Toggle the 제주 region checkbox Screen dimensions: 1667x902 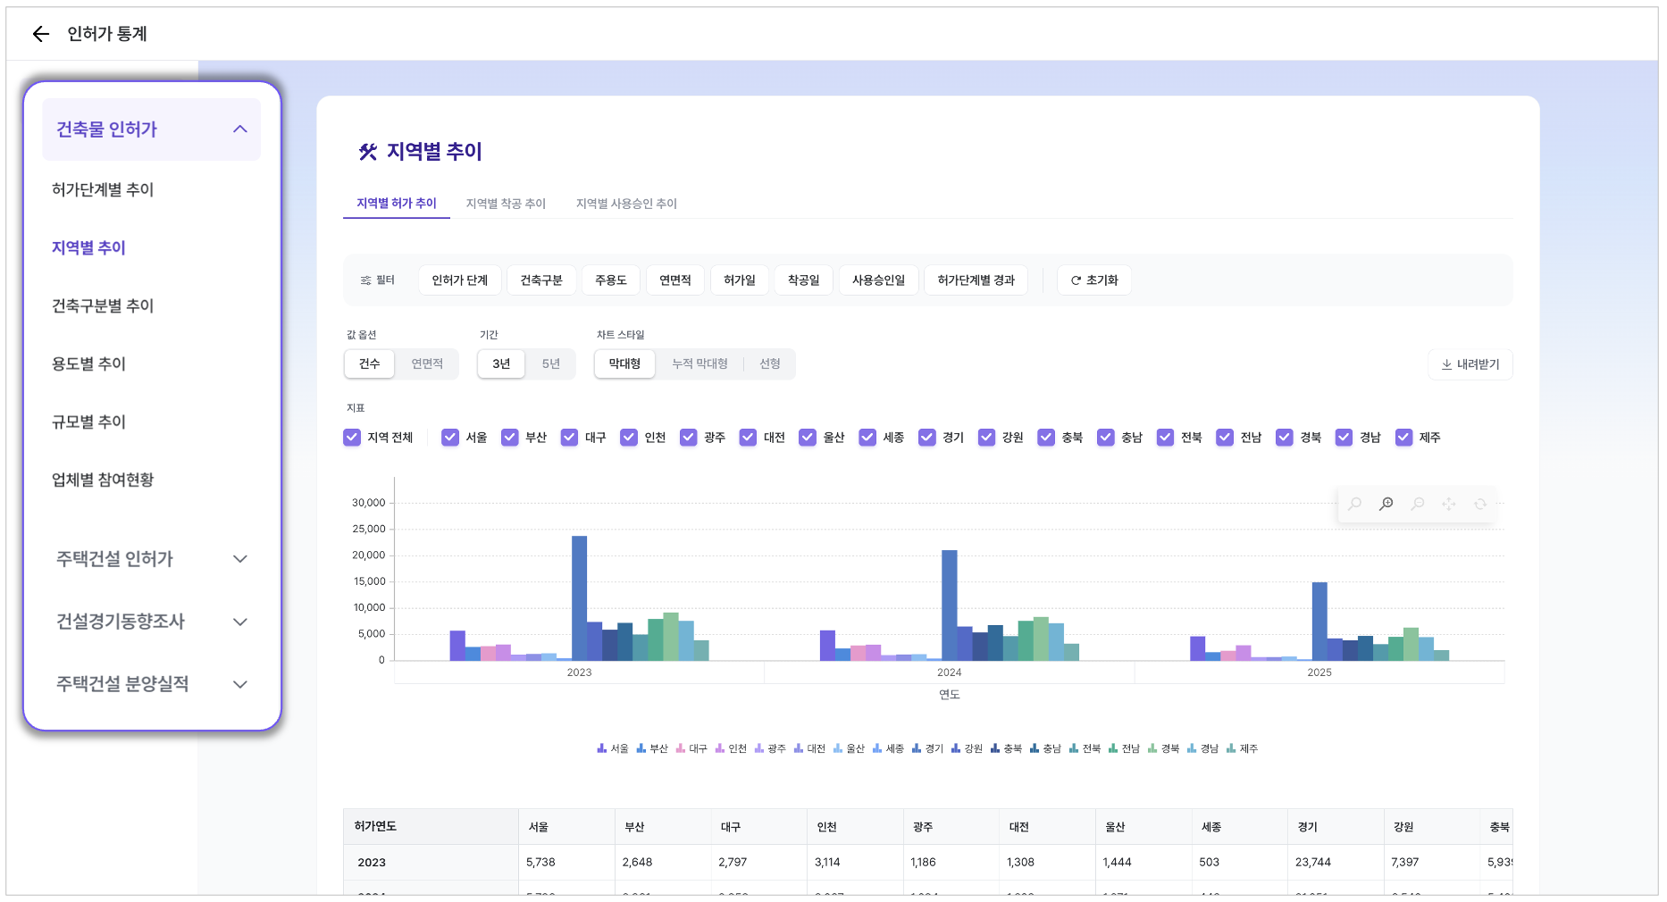1403,438
